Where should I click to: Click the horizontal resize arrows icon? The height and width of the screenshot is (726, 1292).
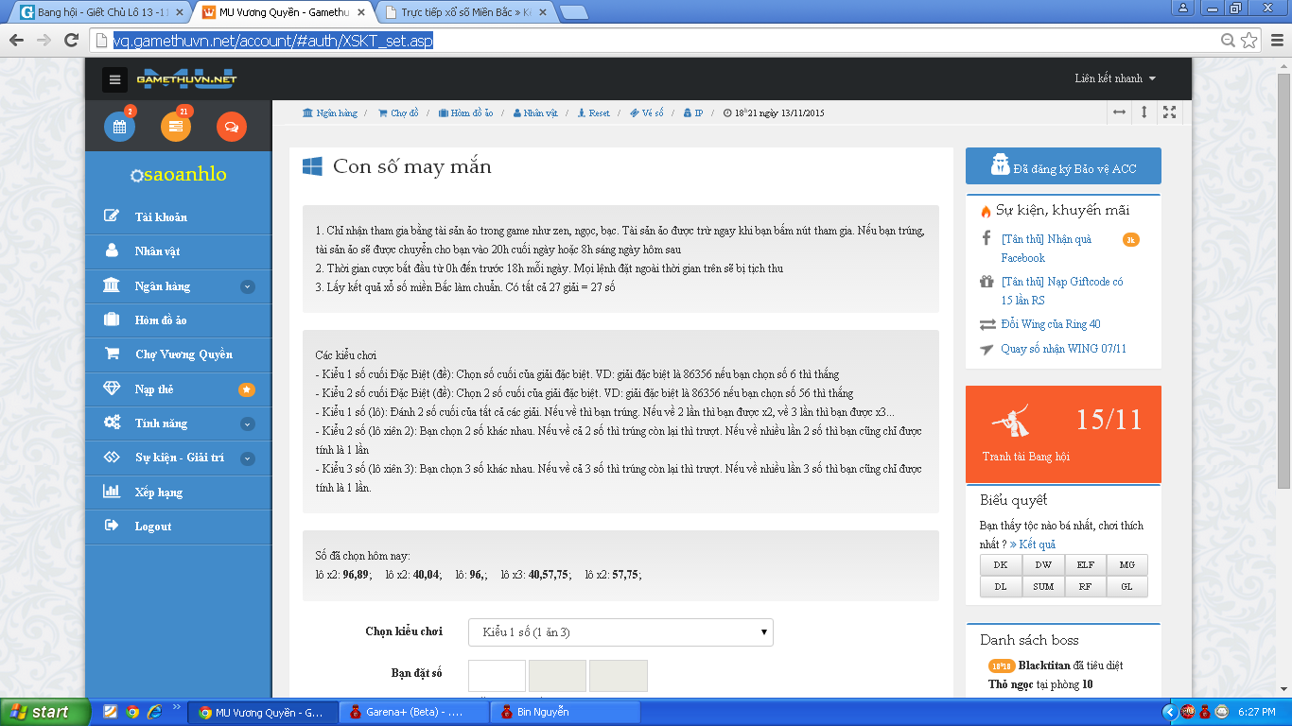[x=1119, y=112]
